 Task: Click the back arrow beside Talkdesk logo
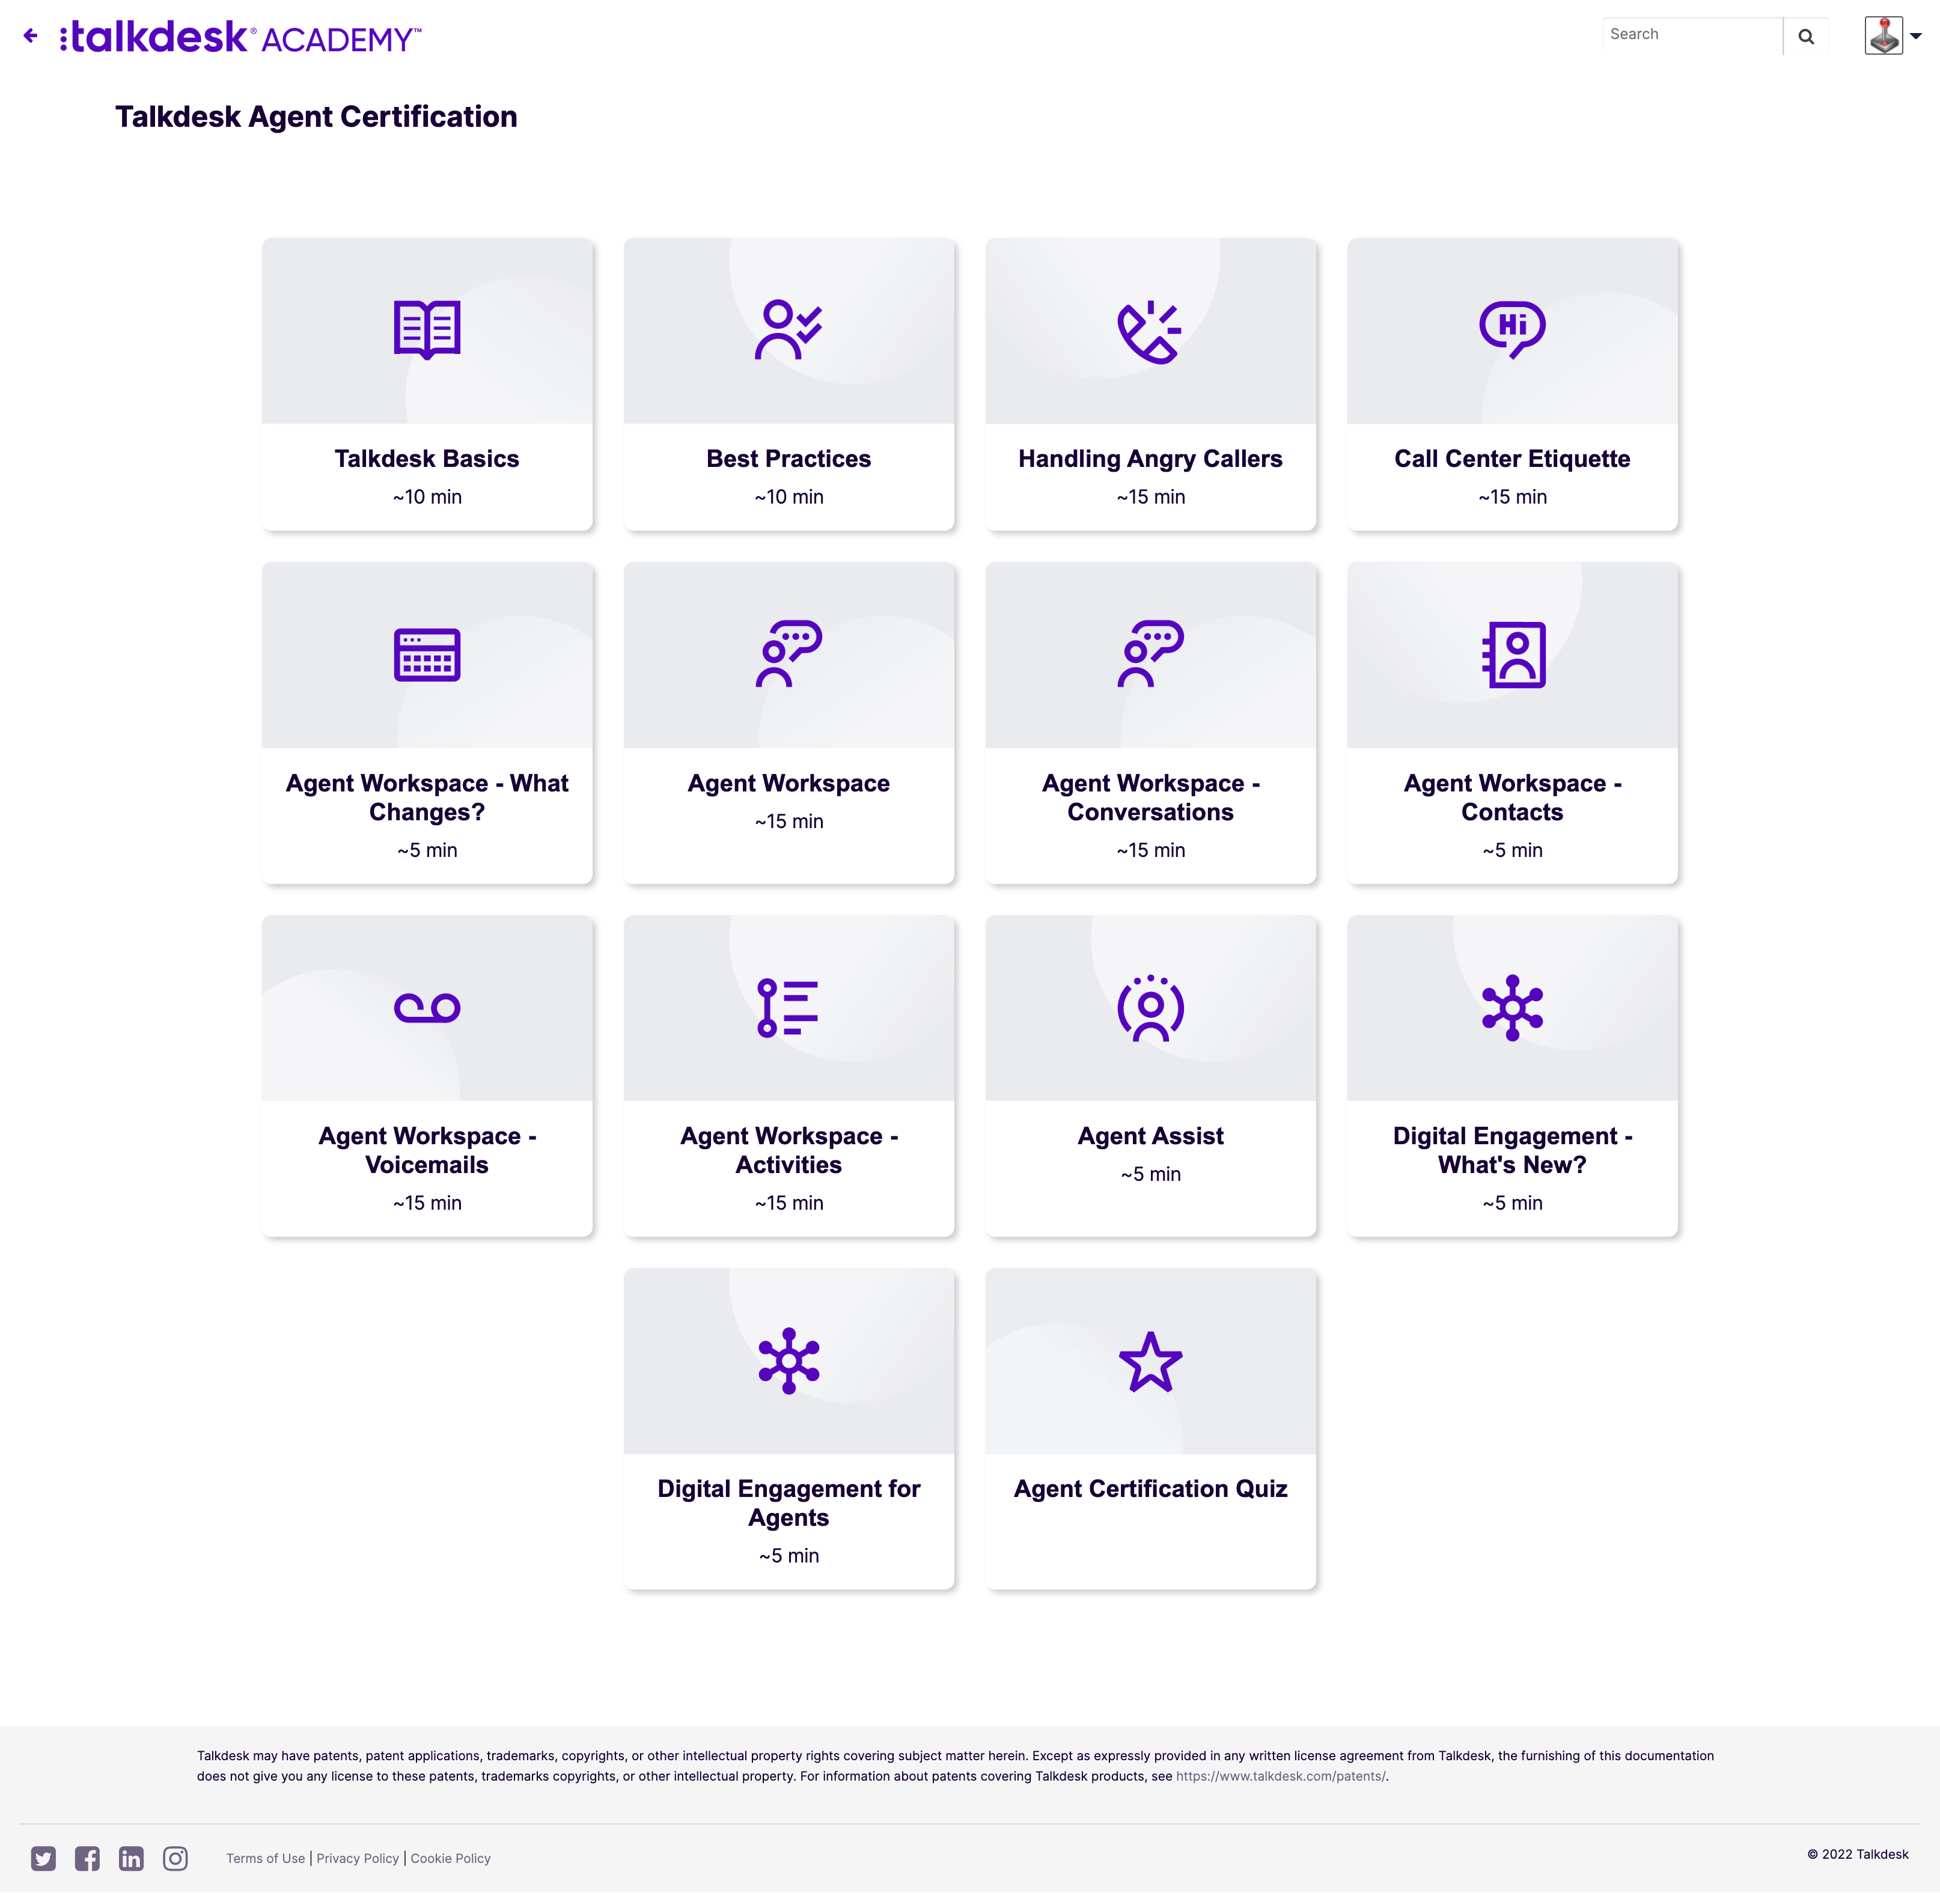31,36
